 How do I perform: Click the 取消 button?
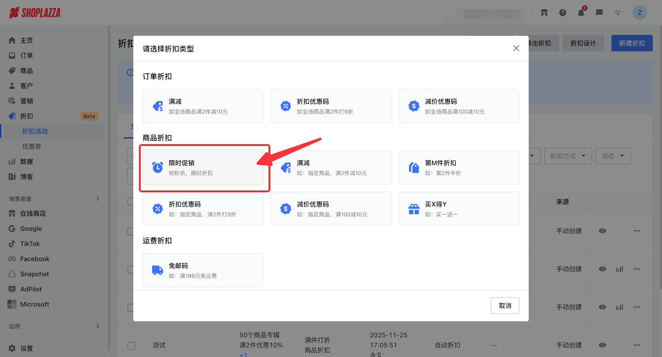505,306
